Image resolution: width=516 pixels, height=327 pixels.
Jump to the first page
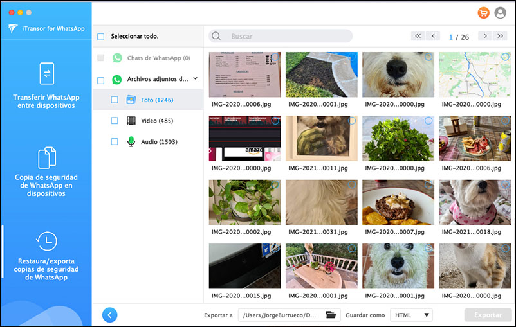coord(418,36)
